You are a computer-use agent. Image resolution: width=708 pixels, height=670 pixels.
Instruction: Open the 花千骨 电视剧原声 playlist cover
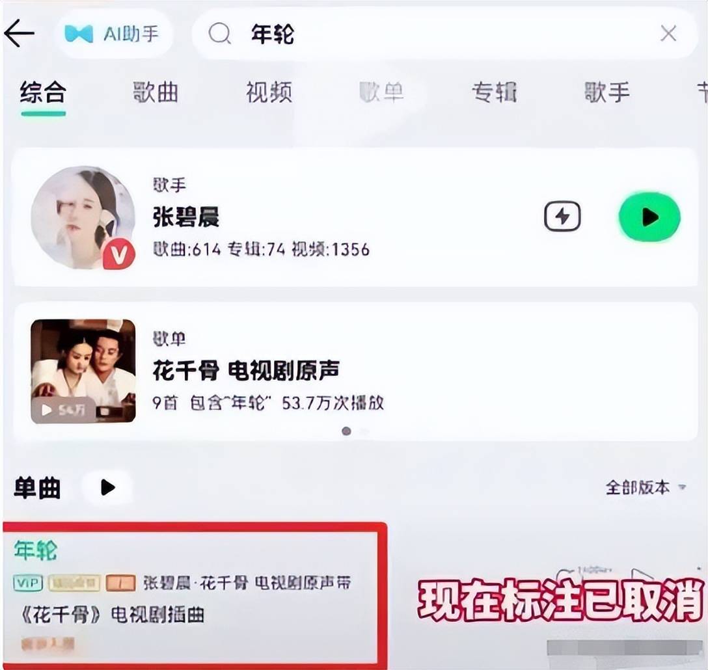tap(83, 371)
